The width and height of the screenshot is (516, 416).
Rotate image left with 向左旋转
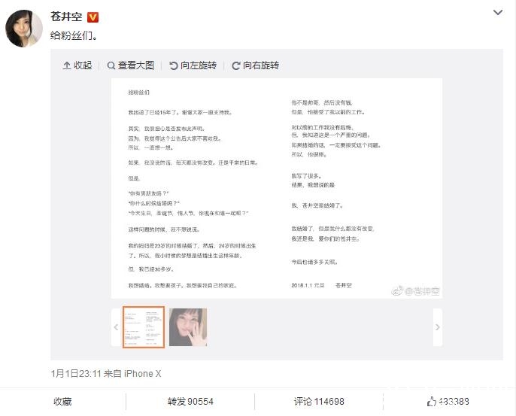point(193,65)
